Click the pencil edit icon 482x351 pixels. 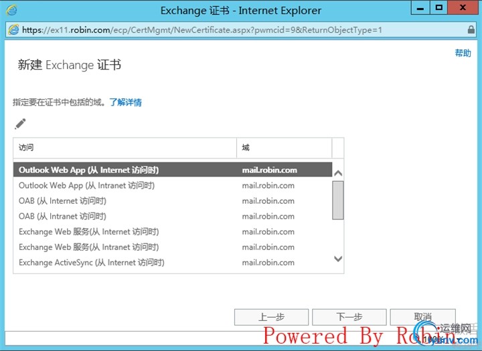pos(20,124)
